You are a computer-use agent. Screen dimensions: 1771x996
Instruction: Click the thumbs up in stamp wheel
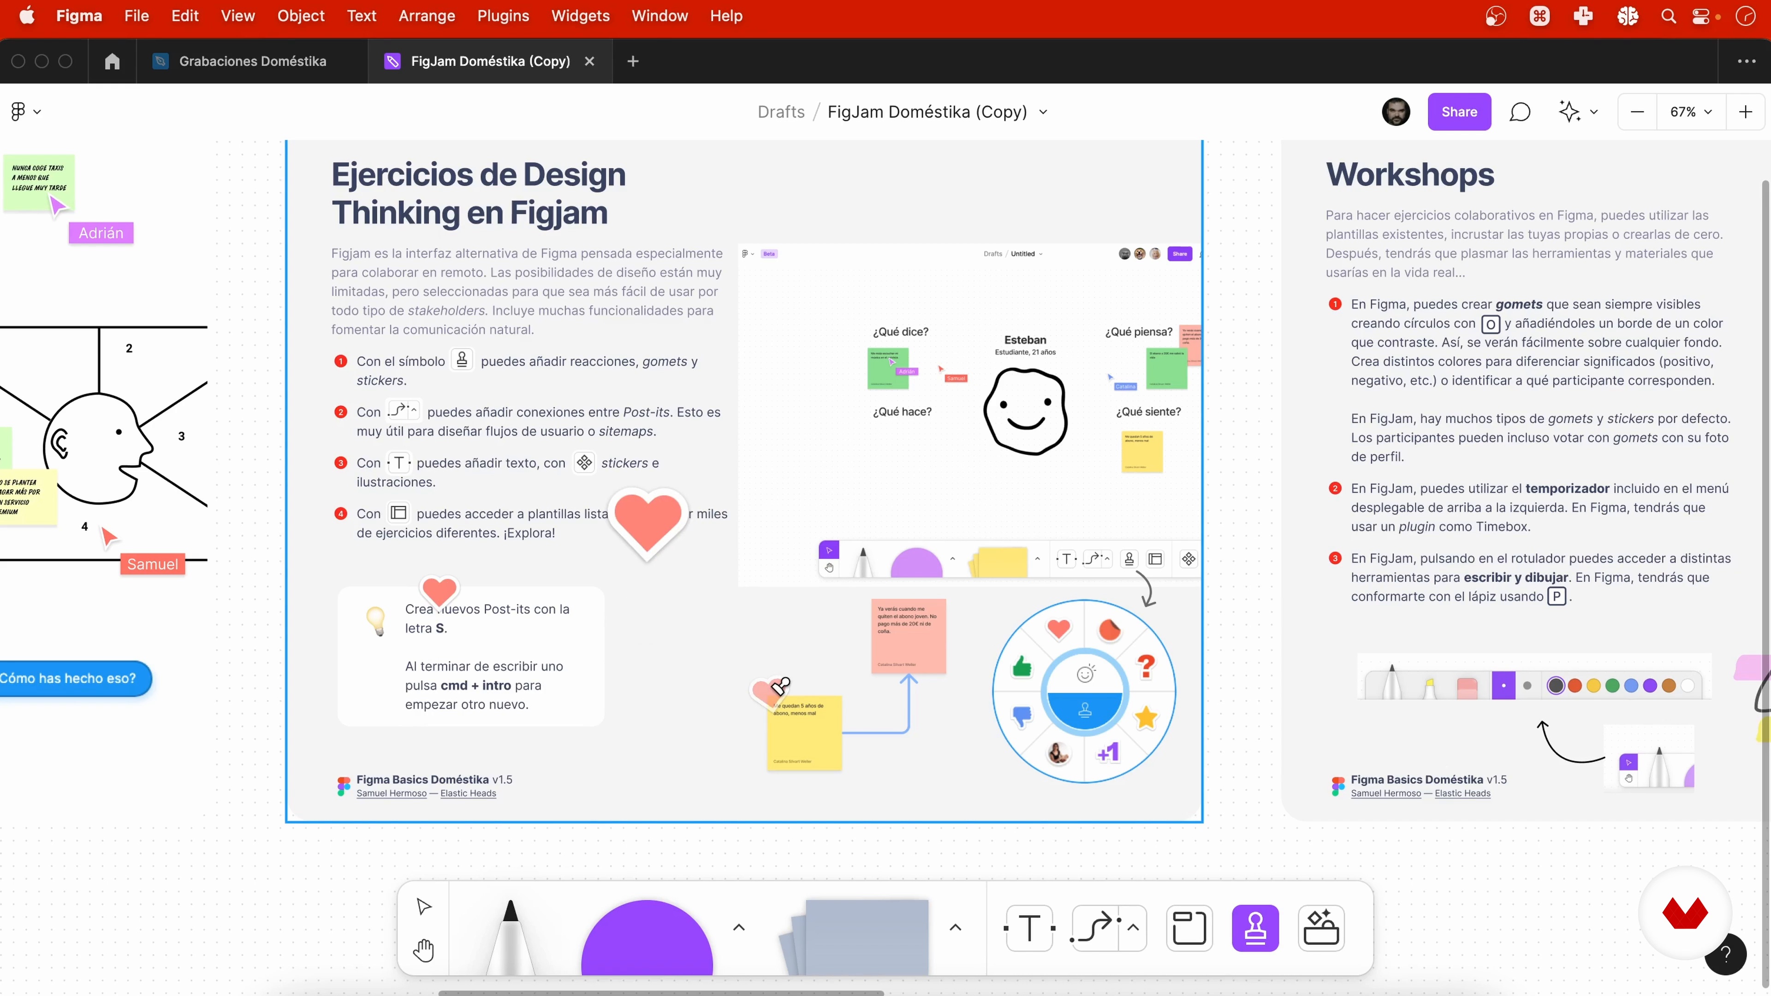(x=1022, y=666)
